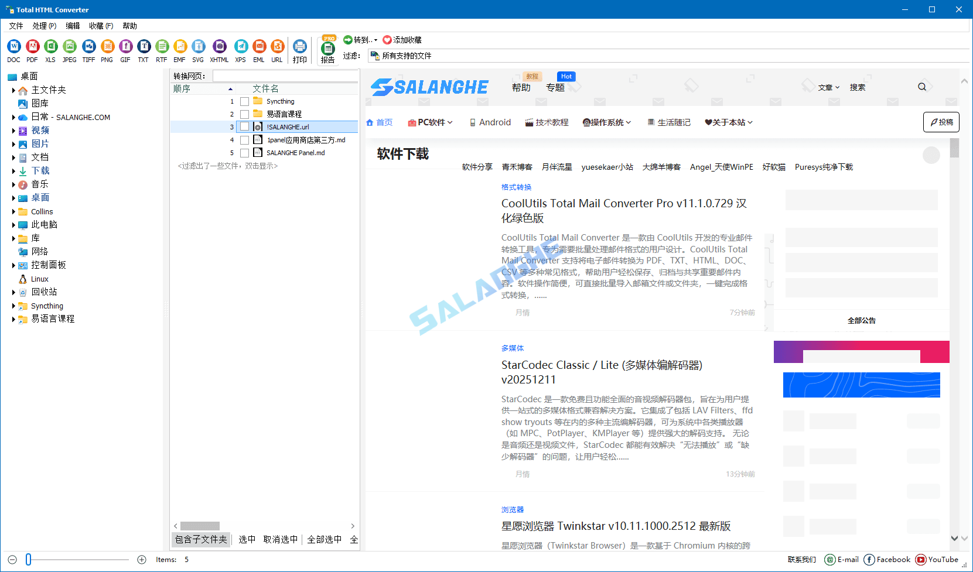Select the PDF conversion icon
973x572 pixels.
click(32, 46)
